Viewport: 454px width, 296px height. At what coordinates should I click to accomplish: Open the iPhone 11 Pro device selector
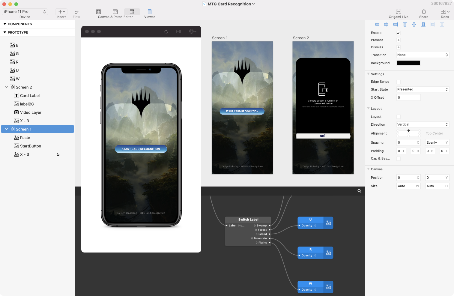tap(25, 12)
